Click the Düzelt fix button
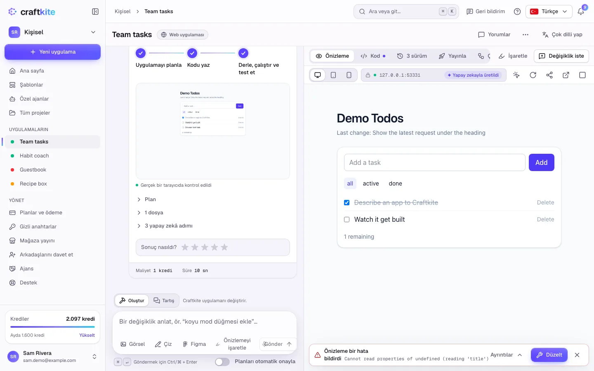The width and height of the screenshot is (594, 371). (549, 355)
